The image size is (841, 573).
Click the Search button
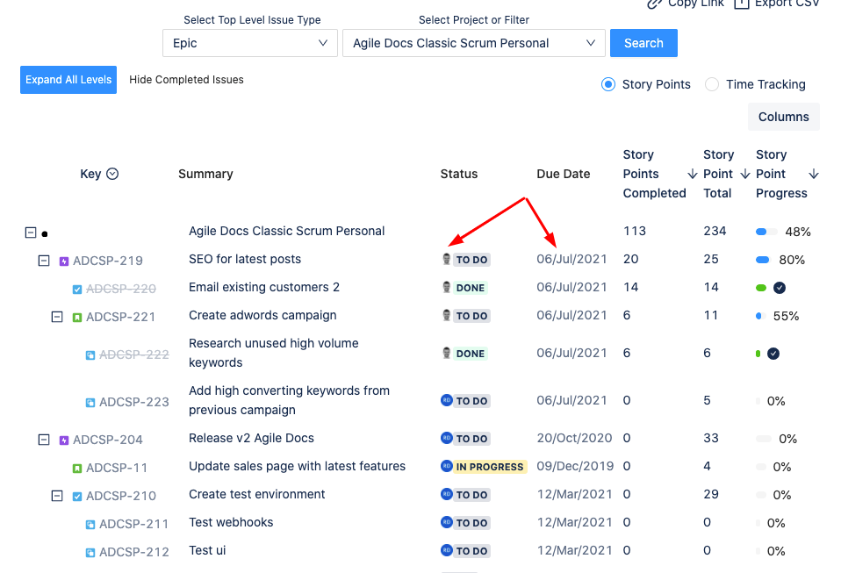click(643, 43)
